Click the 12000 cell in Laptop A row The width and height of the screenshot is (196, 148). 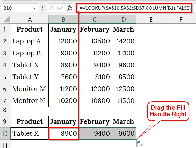pos(63,41)
